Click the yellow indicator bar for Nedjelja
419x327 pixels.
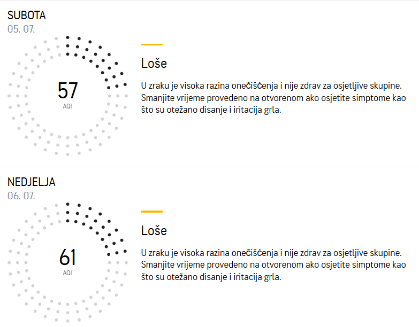click(151, 212)
